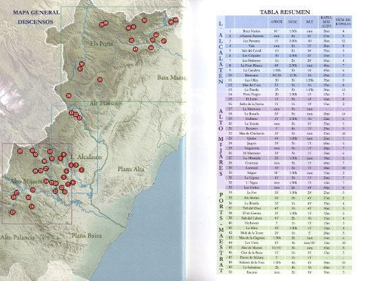371x281 pixels.
Task: Click red map marker number 27
Action: click(46, 168)
